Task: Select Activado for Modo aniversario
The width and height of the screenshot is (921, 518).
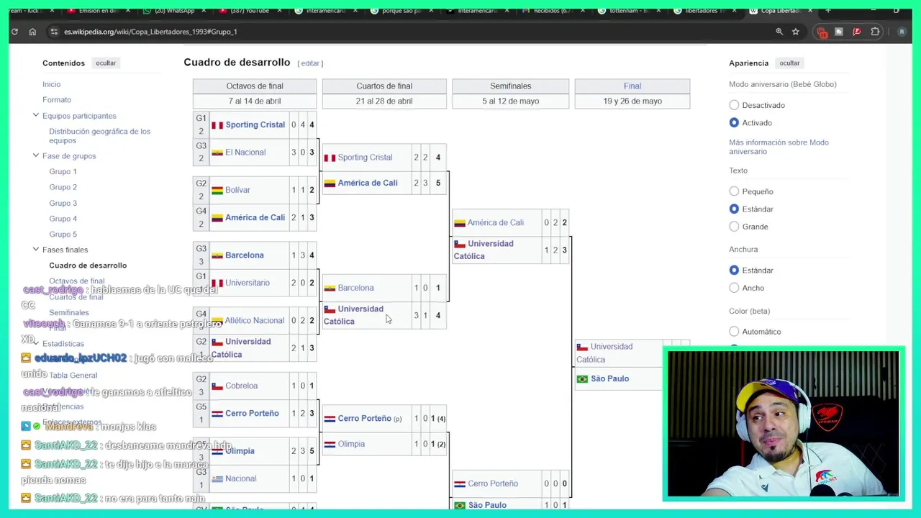Action: [734, 123]
